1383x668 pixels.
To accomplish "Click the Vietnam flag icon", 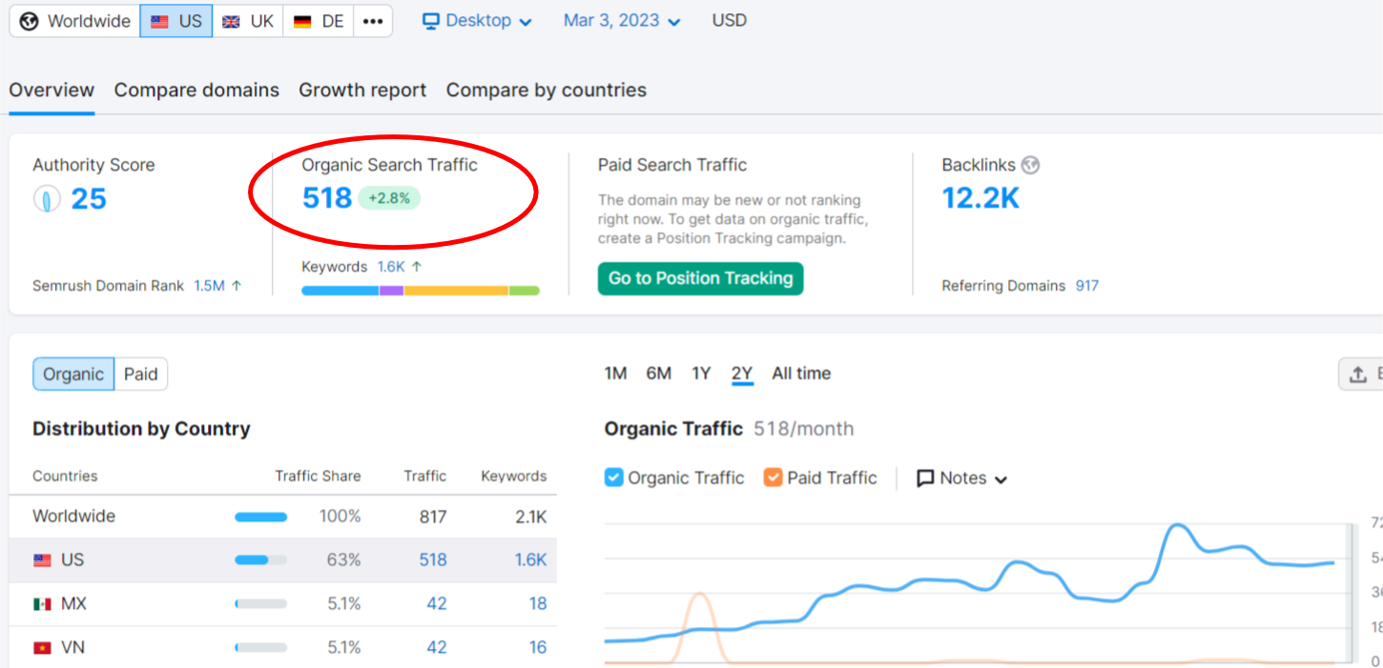I will pyautogui.click(x=42, y=648).
